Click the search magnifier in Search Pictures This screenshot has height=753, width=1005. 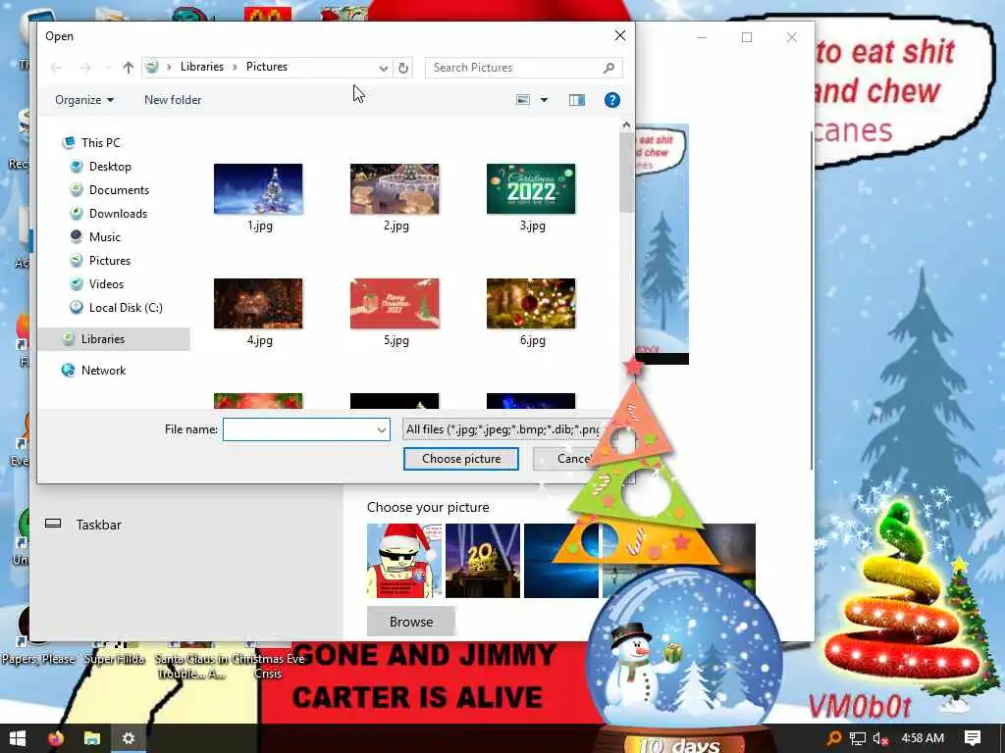(x=608, y=68)
